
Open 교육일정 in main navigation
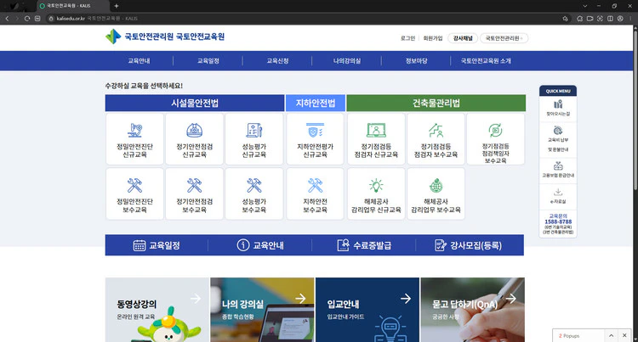click(x=208, y=61)
